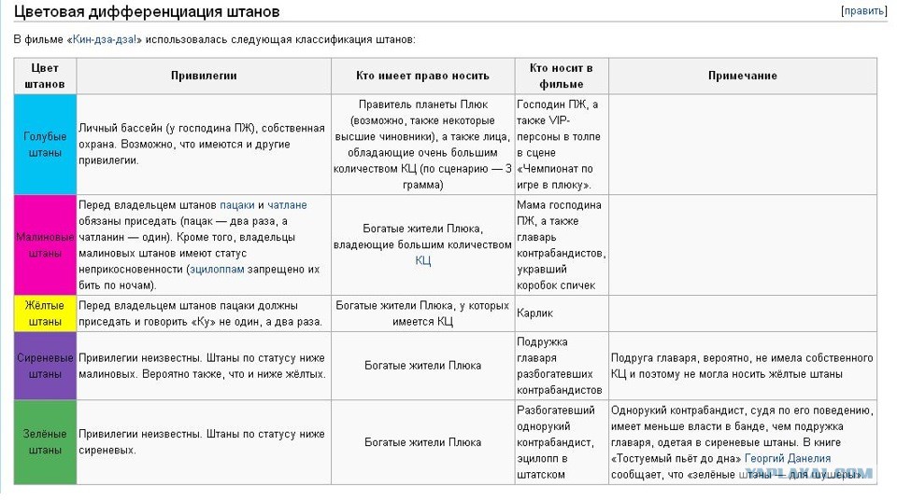Click the blue «Голубые штаны» color cell

(x=45, y=145)
